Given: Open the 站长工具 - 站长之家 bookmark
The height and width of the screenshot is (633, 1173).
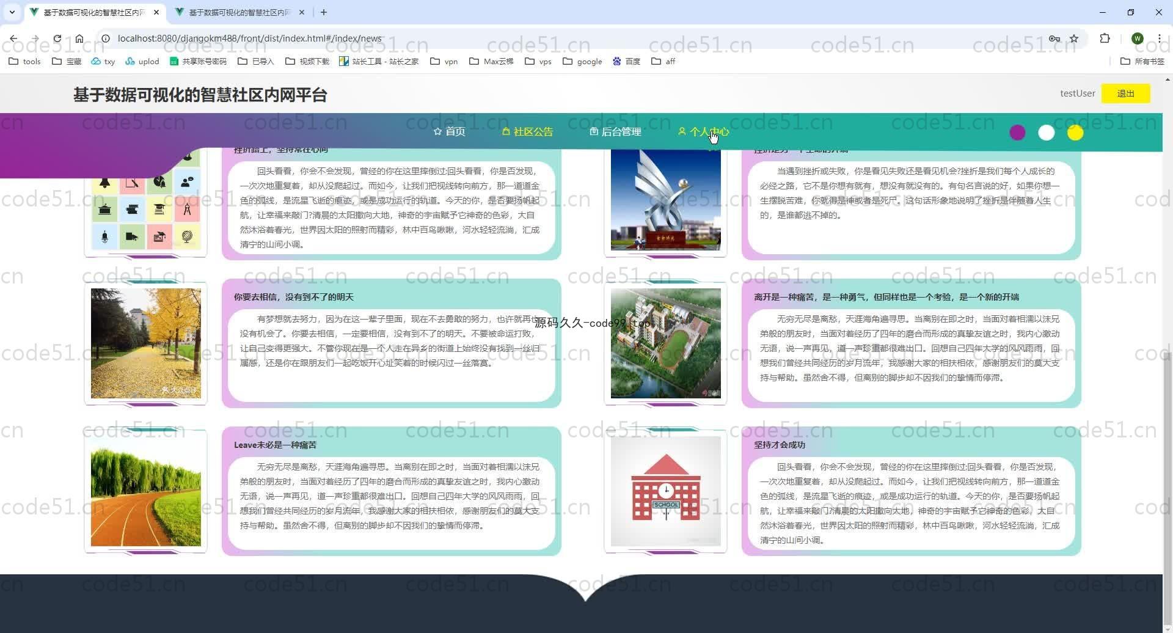Looking at the screenshot, I should (x=379, y=61).
